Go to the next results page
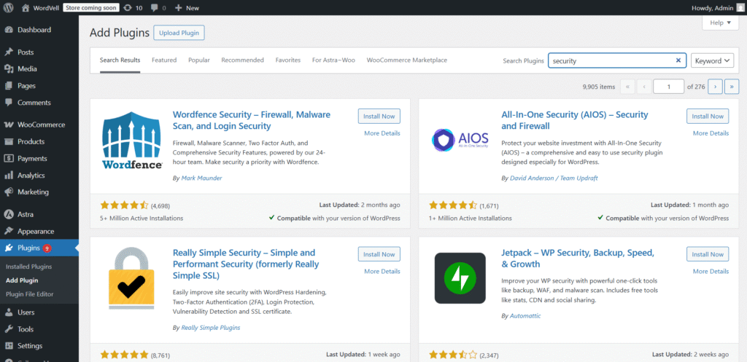This screenshot has width=747, height=362. tap(715, 87)
